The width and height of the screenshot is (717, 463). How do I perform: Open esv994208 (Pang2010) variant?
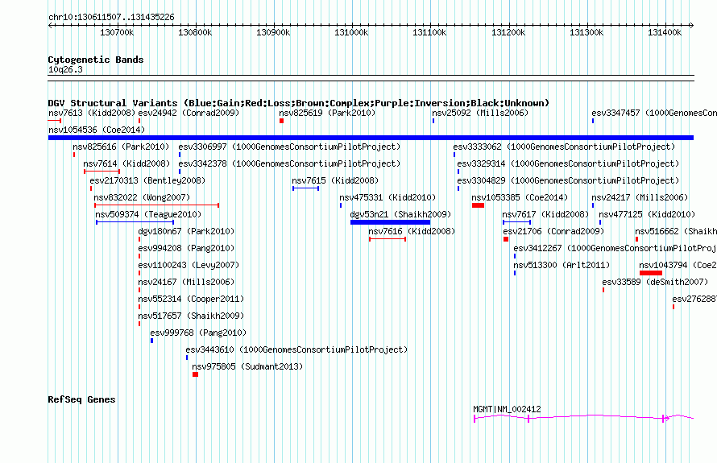[x=186, y=248]
